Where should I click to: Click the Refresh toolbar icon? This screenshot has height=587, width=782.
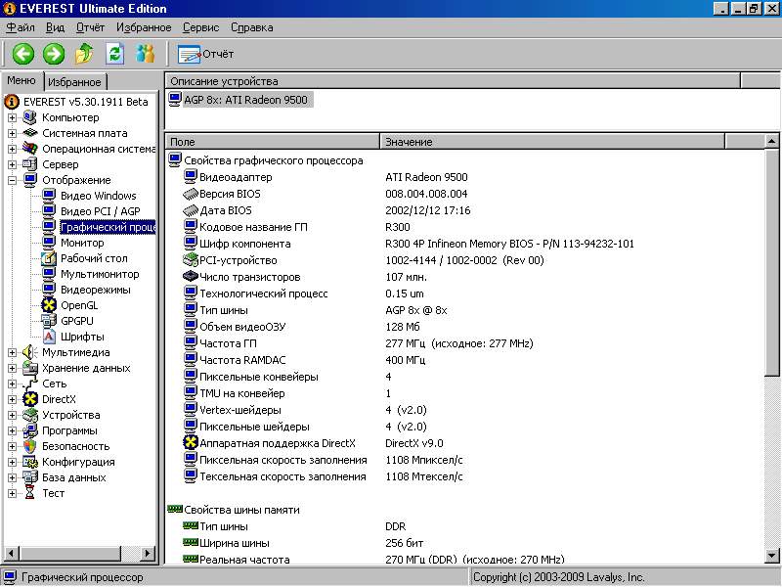(x=115, y=53)
